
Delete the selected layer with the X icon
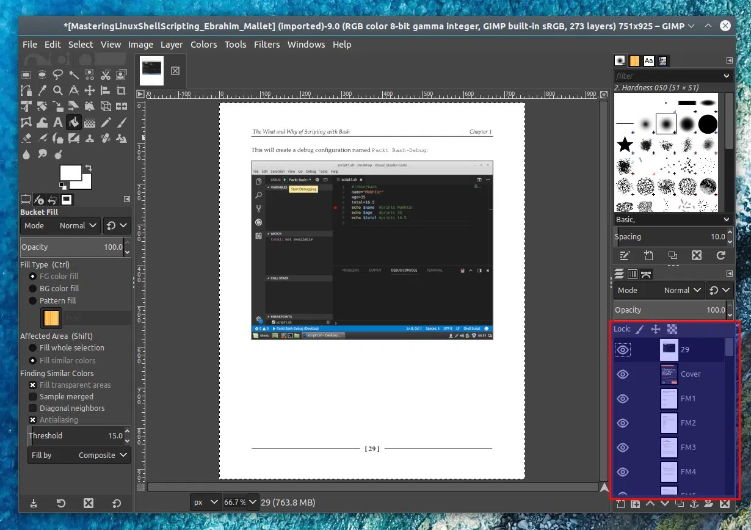[724, 504]
